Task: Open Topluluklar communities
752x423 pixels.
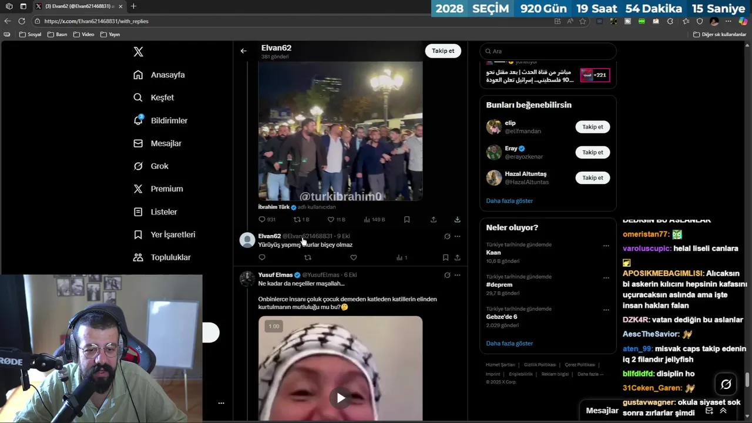Action: click(162, 257)
